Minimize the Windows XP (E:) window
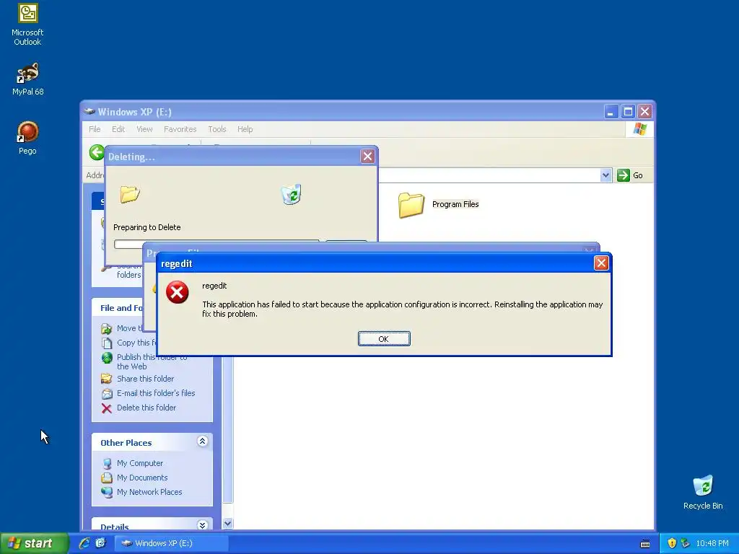The image size is (739, 554). 611,112
